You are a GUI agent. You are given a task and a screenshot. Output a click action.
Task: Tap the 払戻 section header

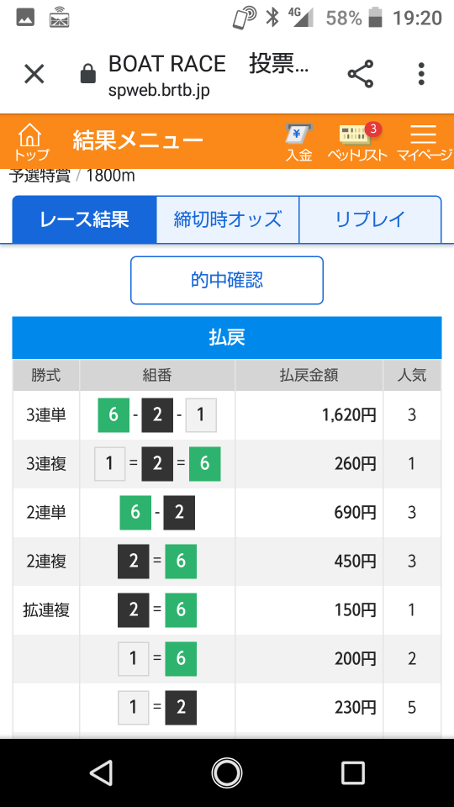[227, 338]
